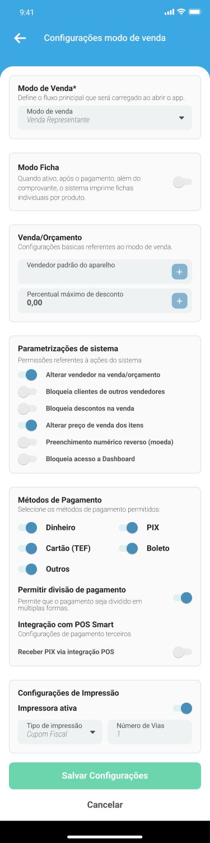The image size is (210, 843).
Task: Tap the Cancelar link
Action: (x=105, y=804)
